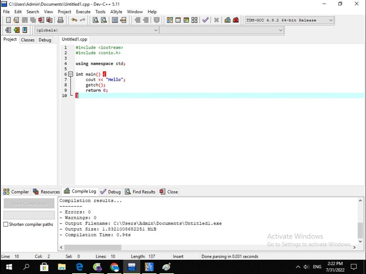366x274 pixels.
Task: Open the Edit menu
Action: point(18,12)
